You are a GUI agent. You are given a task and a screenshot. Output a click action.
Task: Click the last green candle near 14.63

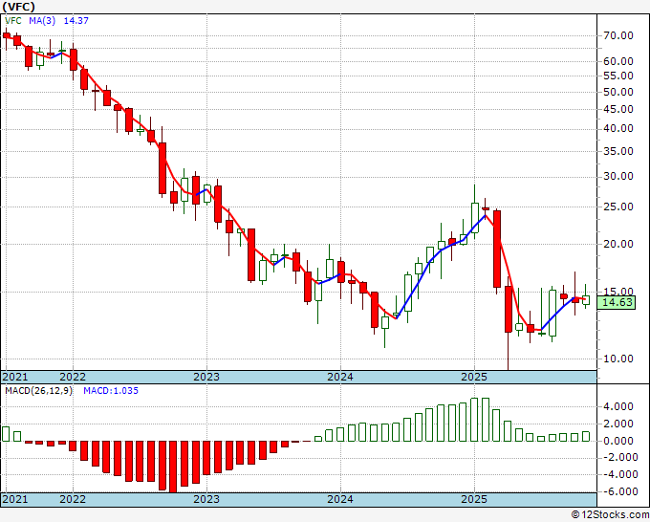[x=586, y=300]
